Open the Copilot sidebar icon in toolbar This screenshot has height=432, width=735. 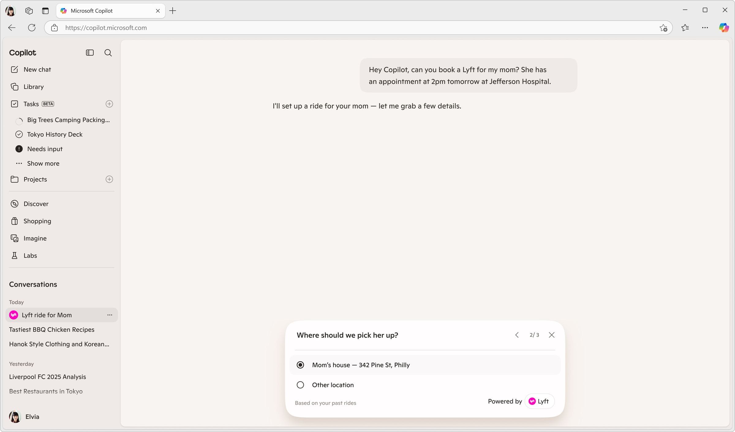(x=724, y=28)
